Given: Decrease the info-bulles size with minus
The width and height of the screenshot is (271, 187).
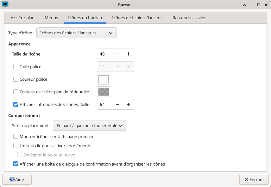Looking at the screenshot, I should pyautogui.click(x=117, y=104).
